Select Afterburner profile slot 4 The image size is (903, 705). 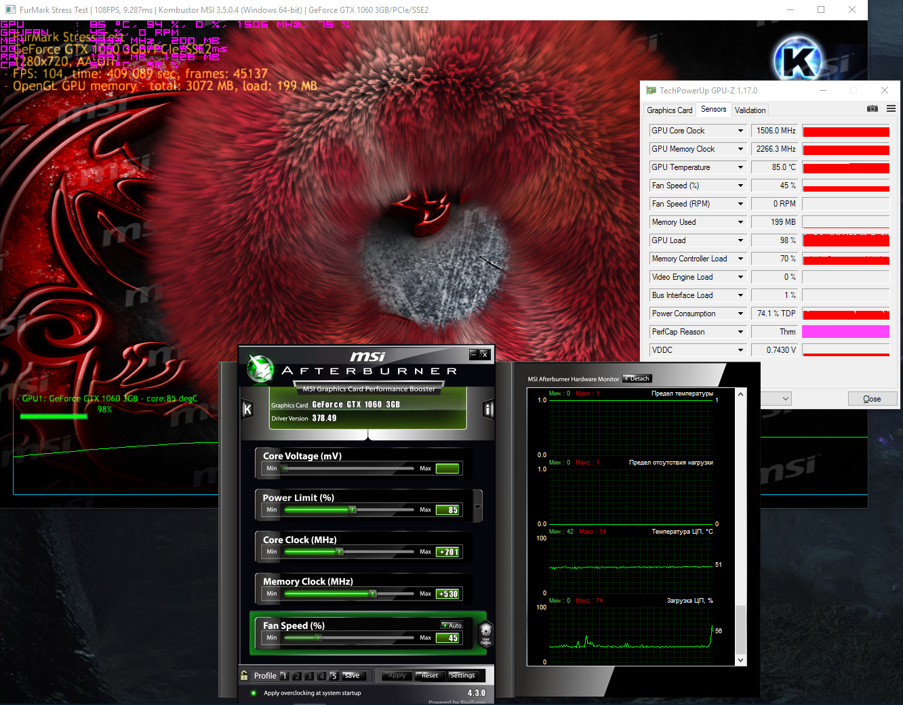point(321,676)
